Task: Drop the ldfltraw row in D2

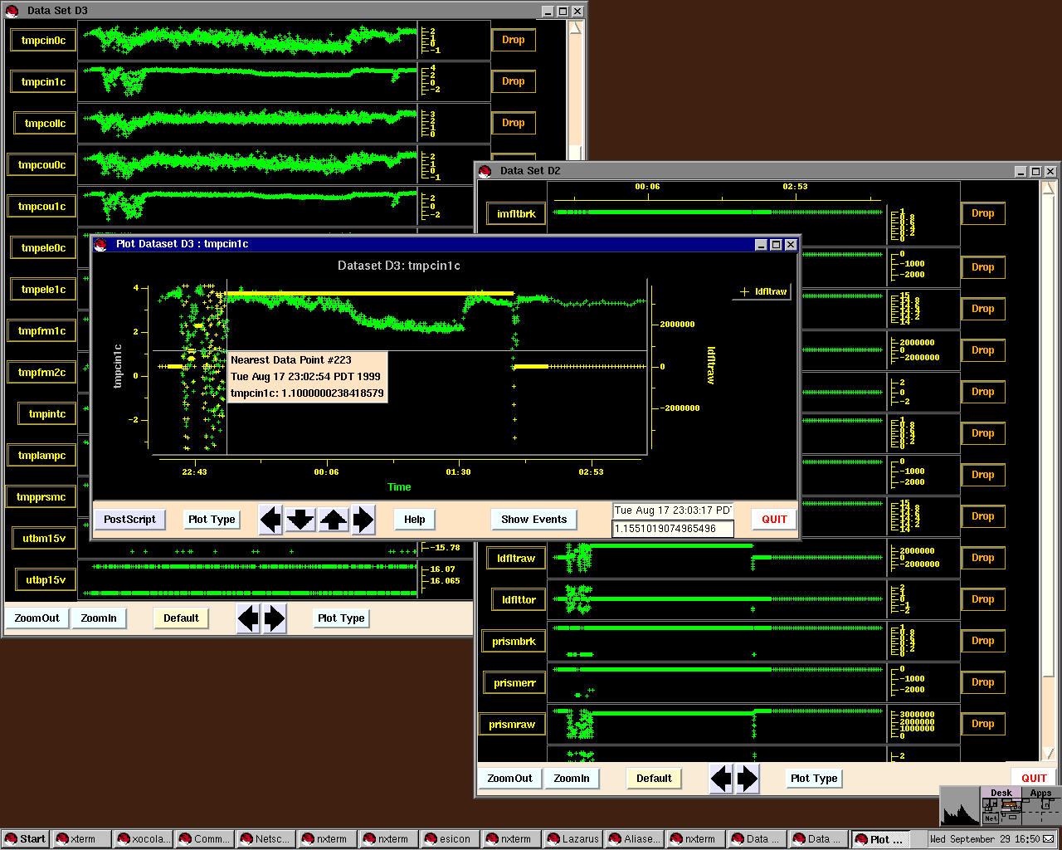Action: 983,558
